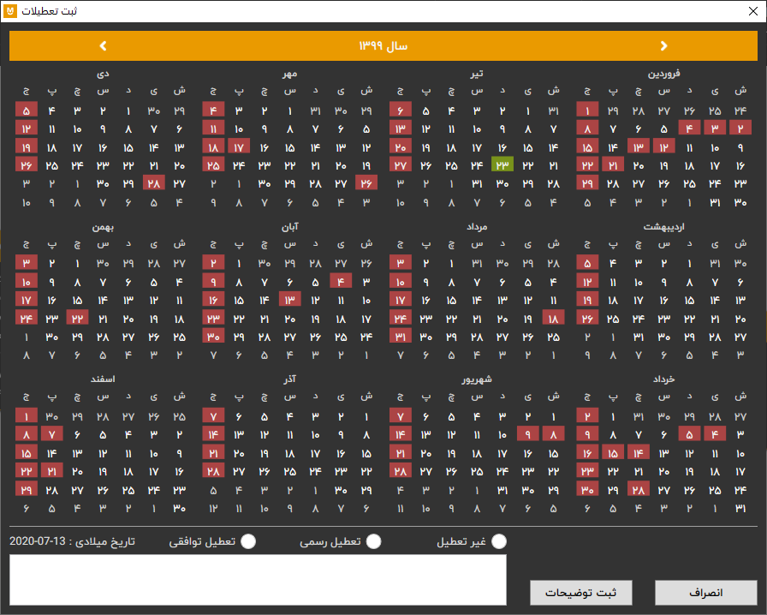This screenshot has width=767, height=615.
Task: Select red day ۱۳ in آبان
Action: (290, 300)
